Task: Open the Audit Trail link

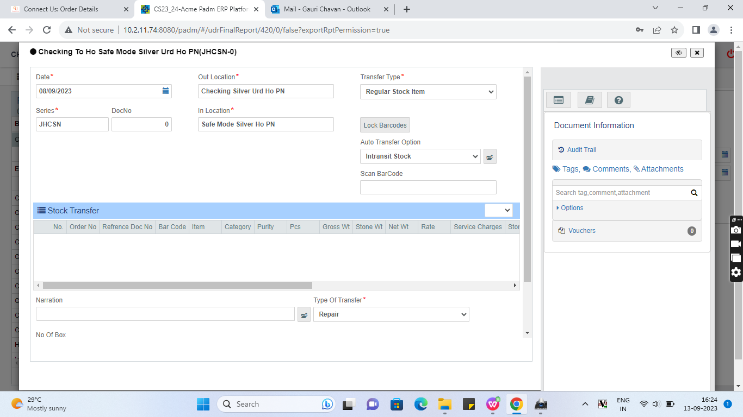Action: [x=577, y=150]
